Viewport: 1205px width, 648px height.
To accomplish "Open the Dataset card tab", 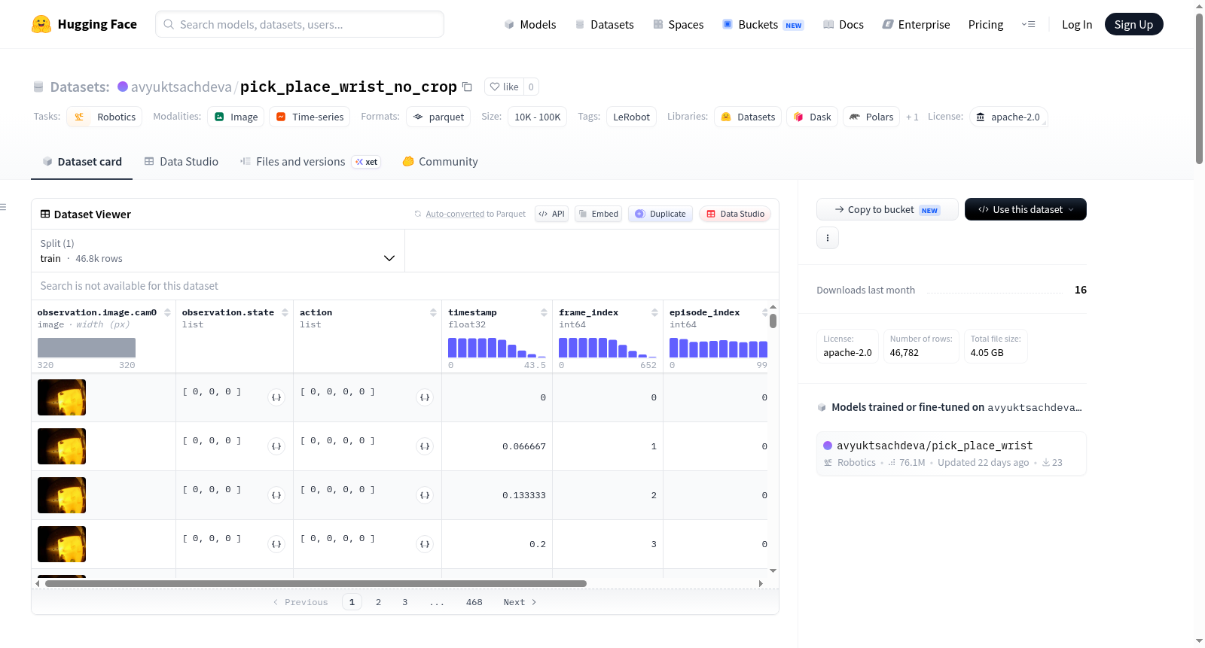I will [82, 161].
